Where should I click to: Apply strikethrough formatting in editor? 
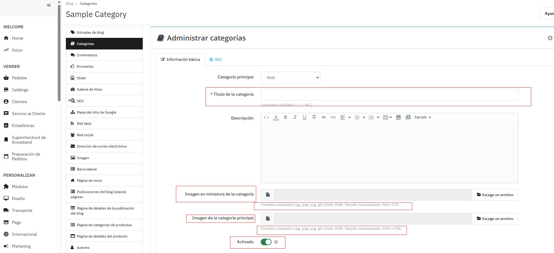pos(314,117)
